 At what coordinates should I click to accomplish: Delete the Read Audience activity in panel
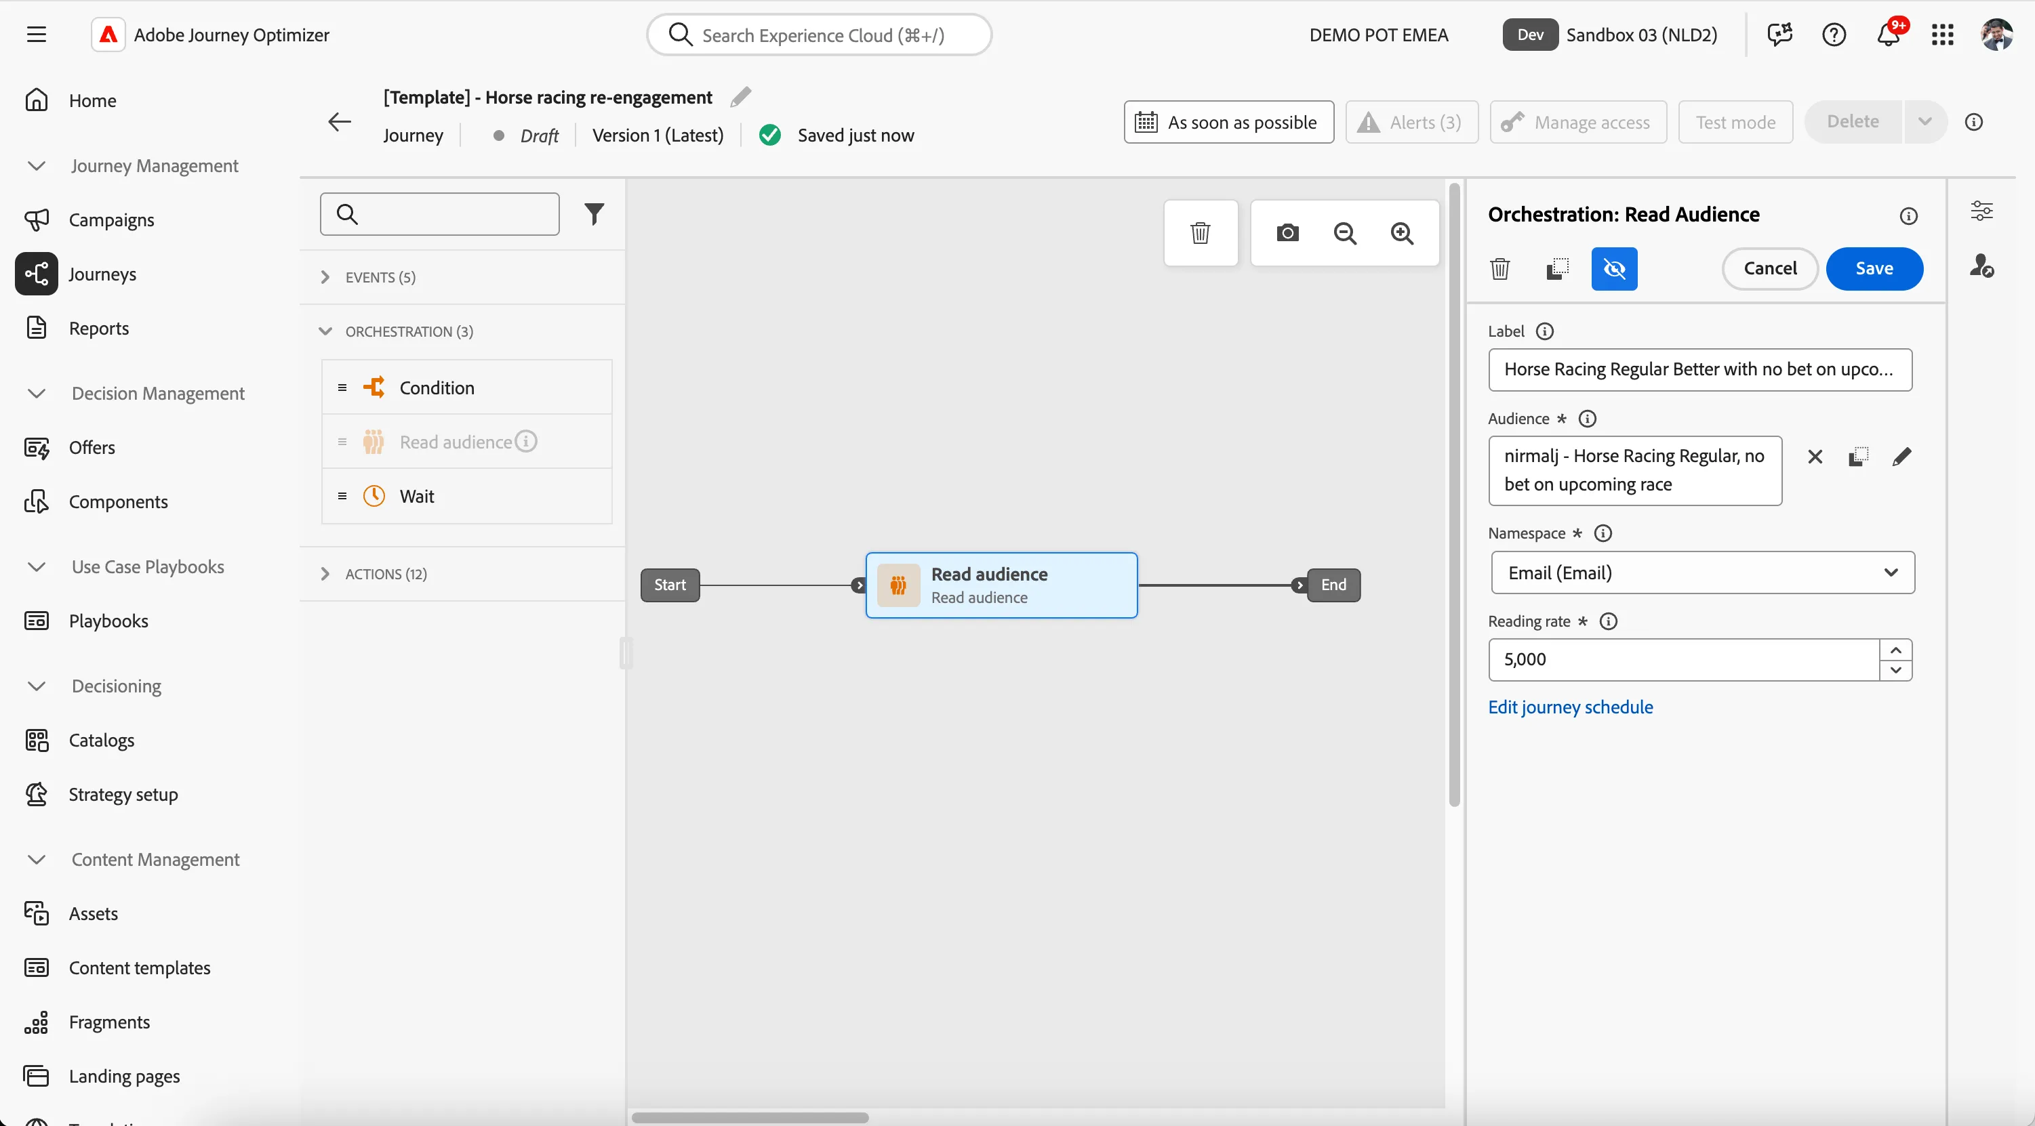pyautogui.click(x=1499, y=268)
